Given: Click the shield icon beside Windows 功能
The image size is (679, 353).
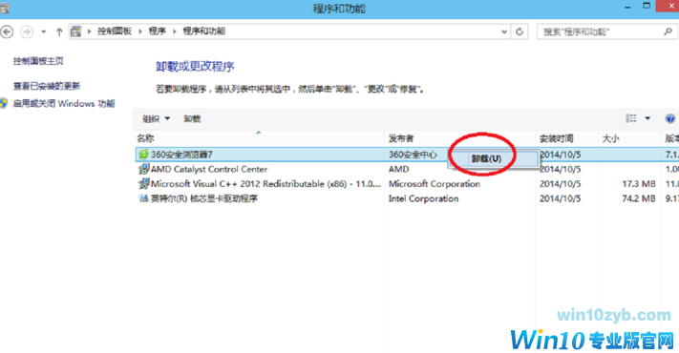Looking at the screenshot, I should coord(4,103).
